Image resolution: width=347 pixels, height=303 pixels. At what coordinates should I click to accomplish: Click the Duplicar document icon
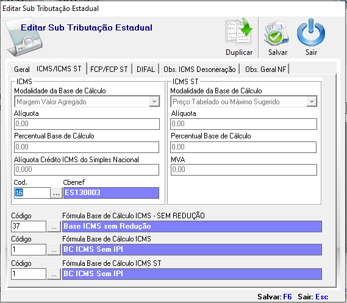[239, 32]
